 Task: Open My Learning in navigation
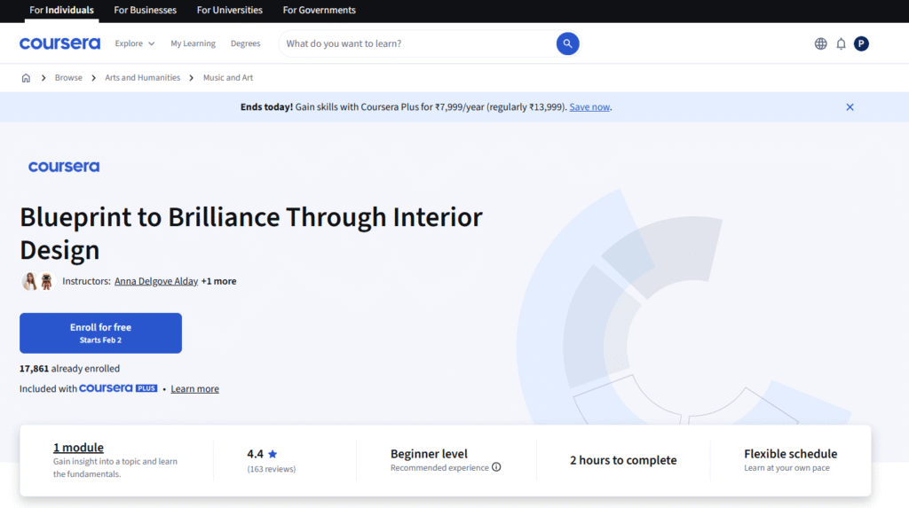[x=193, y=43]
